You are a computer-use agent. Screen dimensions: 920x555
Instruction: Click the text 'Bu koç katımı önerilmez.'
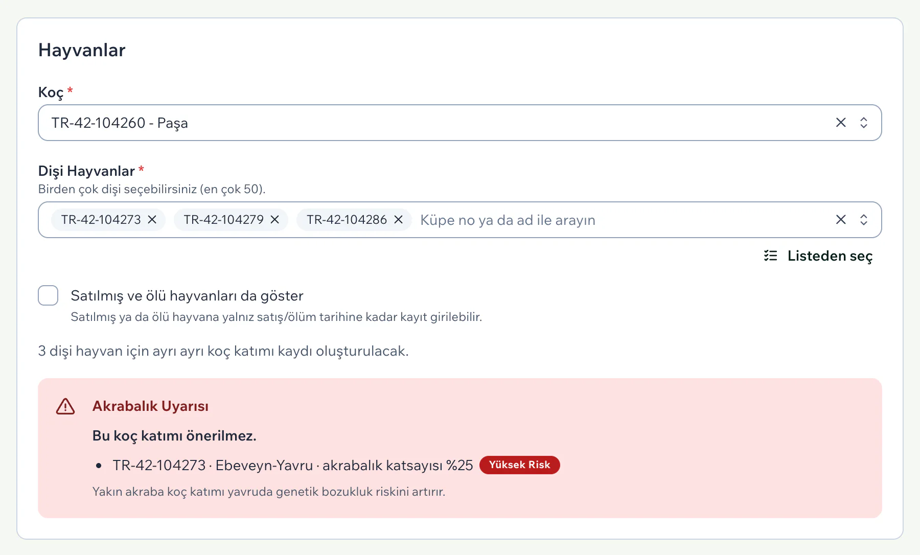tap(174, 436)
